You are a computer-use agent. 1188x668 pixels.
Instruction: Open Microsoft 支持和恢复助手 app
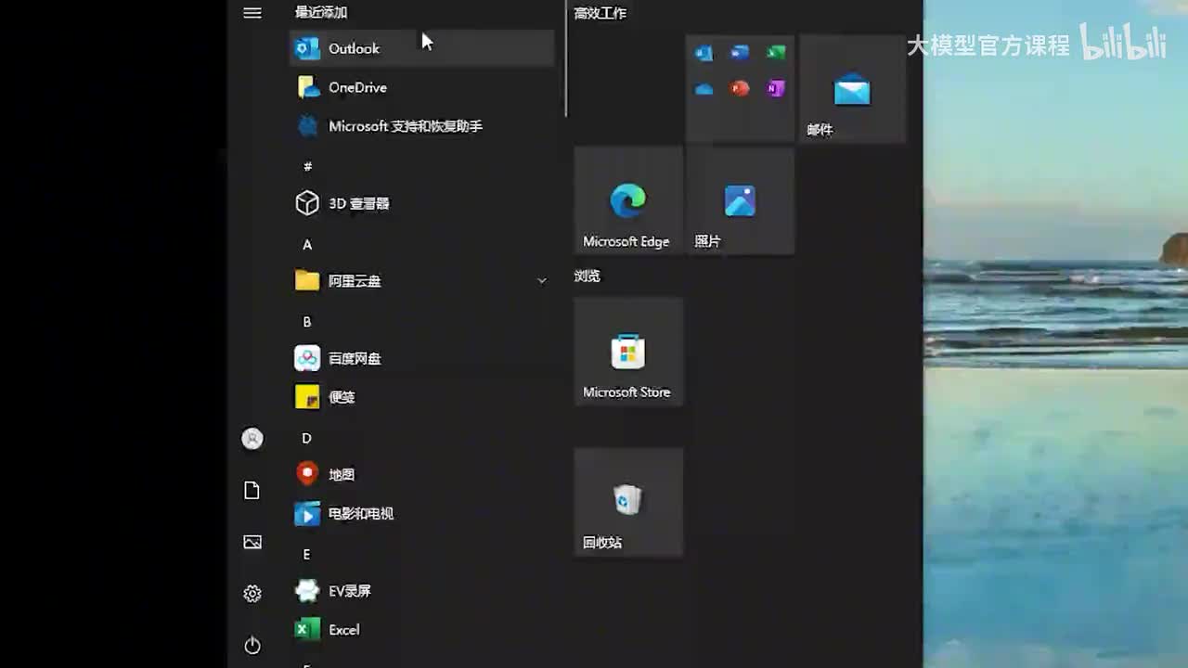pyautogui.click(x=422, y=126)
